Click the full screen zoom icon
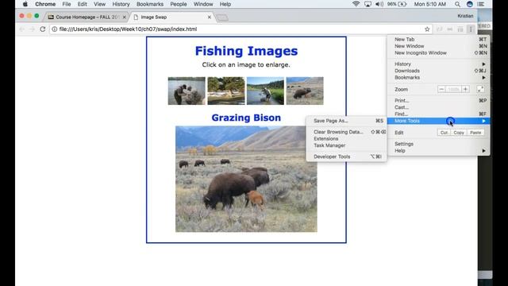Screen dimensions: 508x286 tap(480, 89)
